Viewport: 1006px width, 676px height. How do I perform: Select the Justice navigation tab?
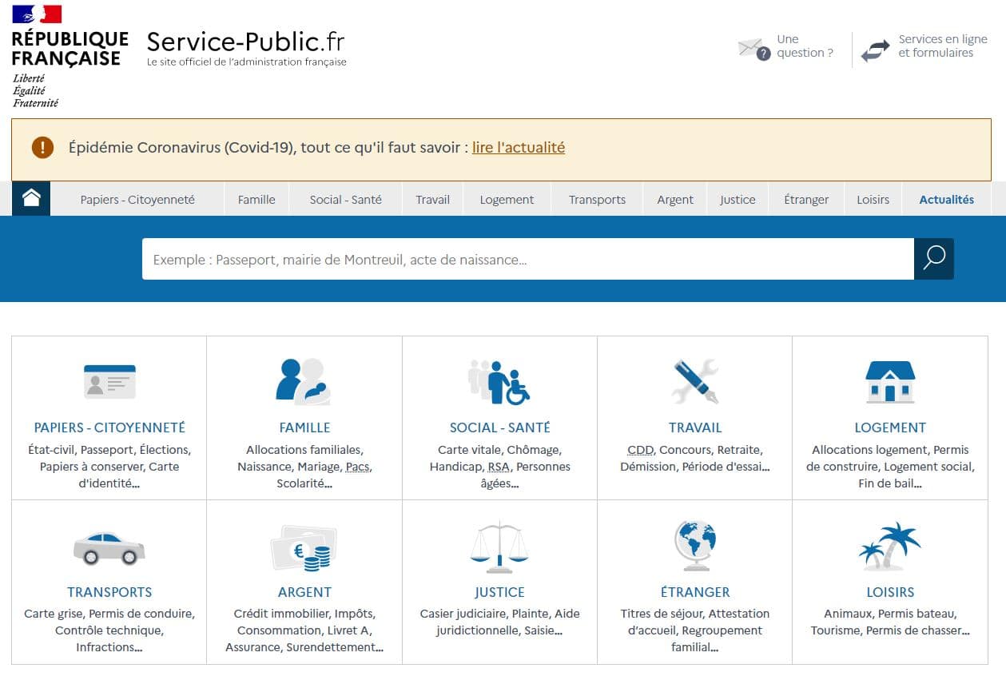point(738,200)
